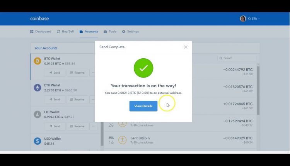Switch to the Buy/Sell tab

click(65, 32)
